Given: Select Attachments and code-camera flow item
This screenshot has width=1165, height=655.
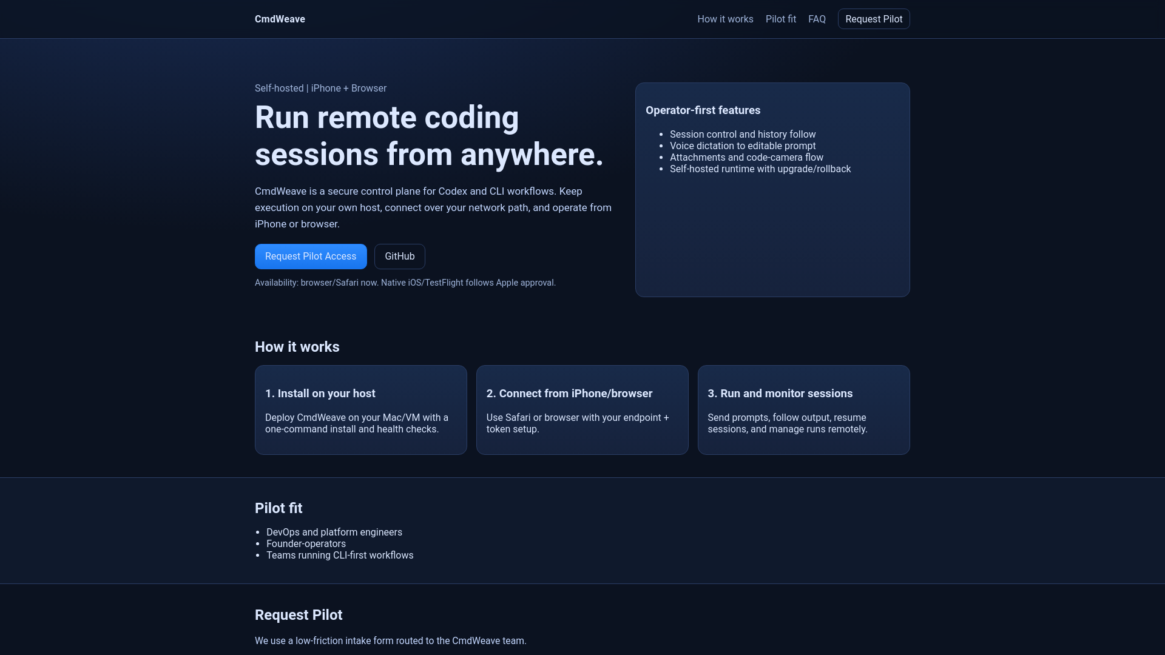Looking at the screenshot, I should coord(746,157).
